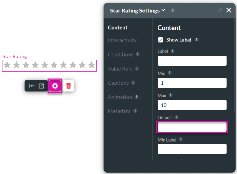This screenshot has width=237, height=174.
Task: Click the gear settings icon in element toolbar
Action: [x=55, y=86]
